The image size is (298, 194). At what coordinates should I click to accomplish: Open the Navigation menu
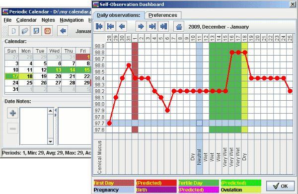72,20
